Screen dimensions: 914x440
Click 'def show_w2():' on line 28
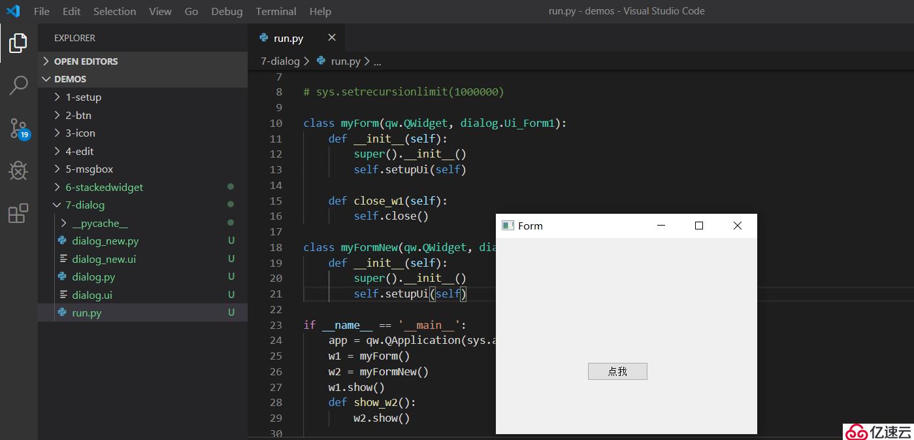372,402
